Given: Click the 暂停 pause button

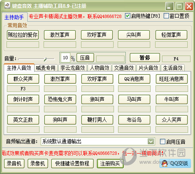Looking at the screenshot, I should pos(145,58).
